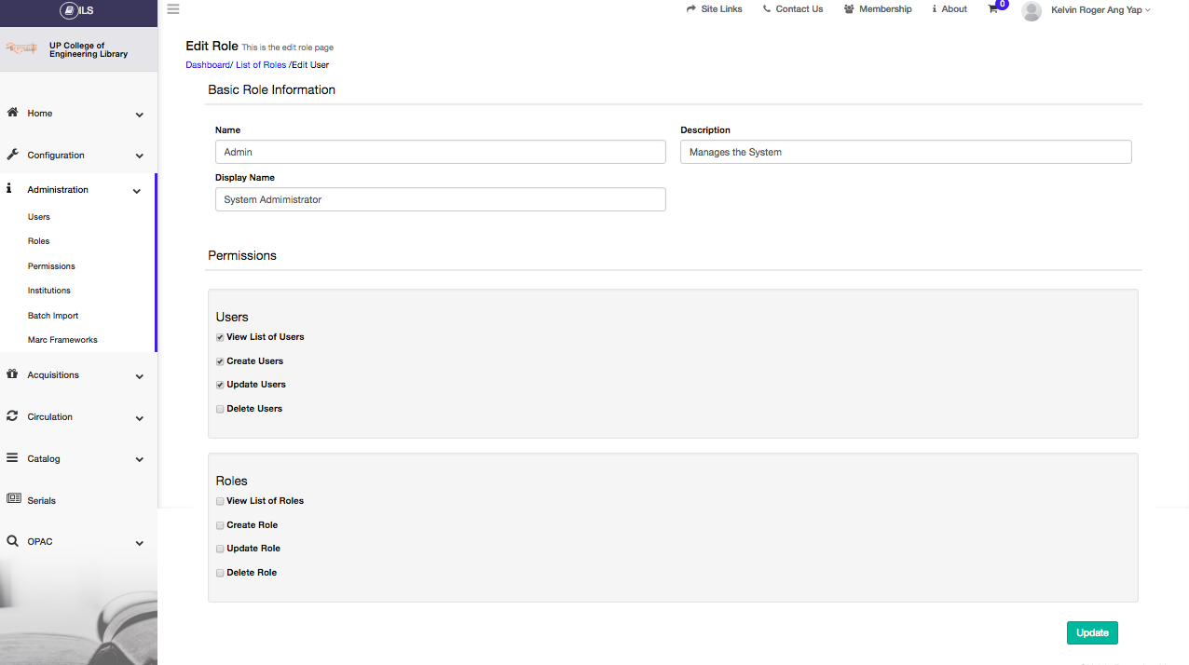The image size is (1189, 665).
Task: Click the OPAC magnifying glass icon
Action: tap(13, 541)
